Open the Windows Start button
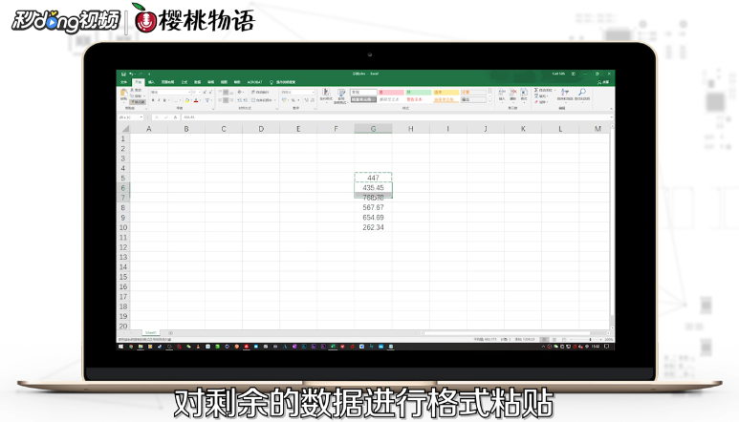The width and height of the screenshot is (739, 422). point(120,347)
